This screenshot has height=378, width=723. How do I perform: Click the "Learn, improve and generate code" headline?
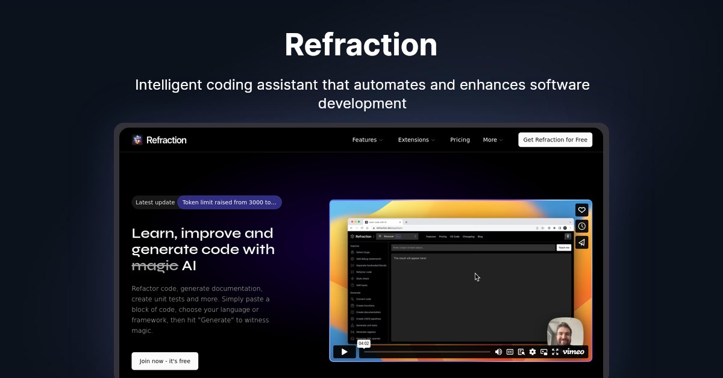(x=203, y=249)
